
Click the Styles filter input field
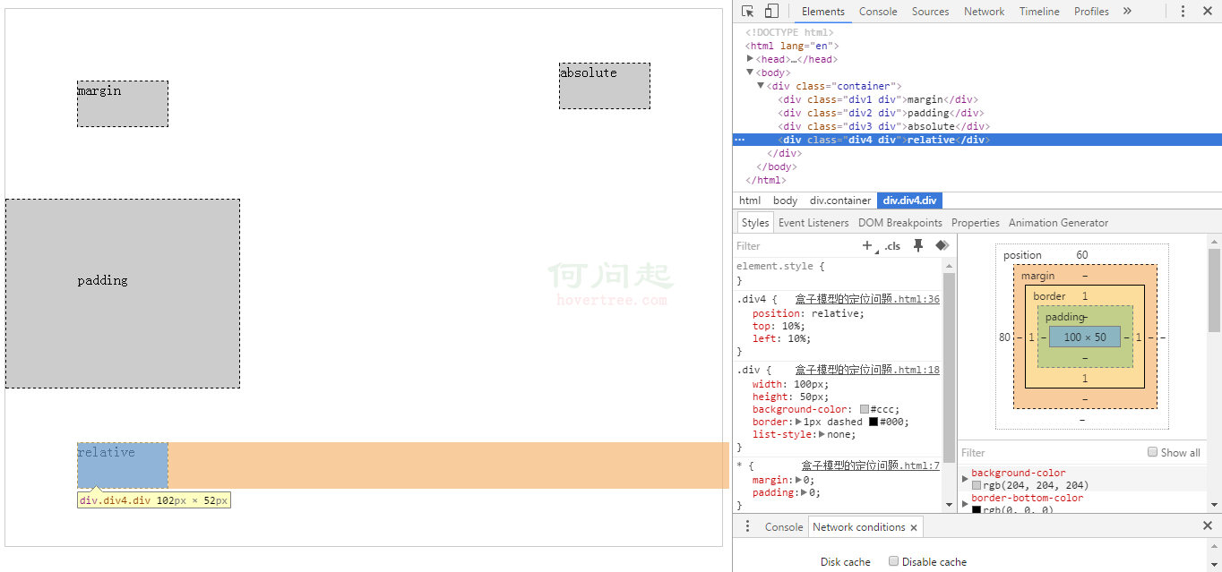[x=793, y=246]
